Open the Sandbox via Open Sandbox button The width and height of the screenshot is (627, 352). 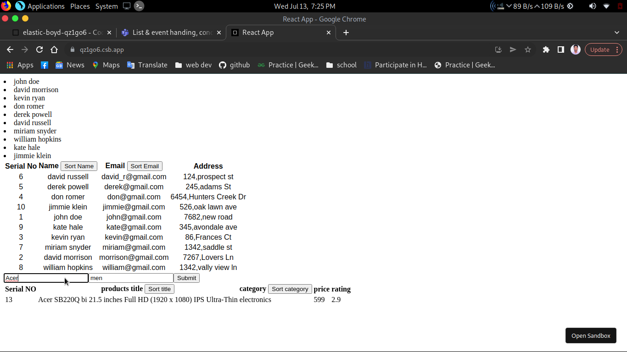591,335
